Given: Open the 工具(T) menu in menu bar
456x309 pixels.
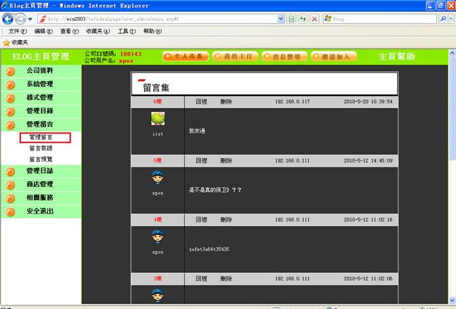Looking at the screenshot, I should 127,31.
